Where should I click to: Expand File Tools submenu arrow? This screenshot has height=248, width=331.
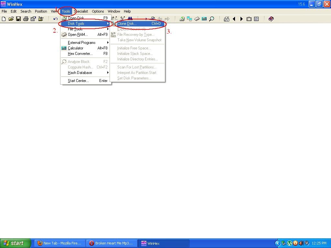coord(108,29)
